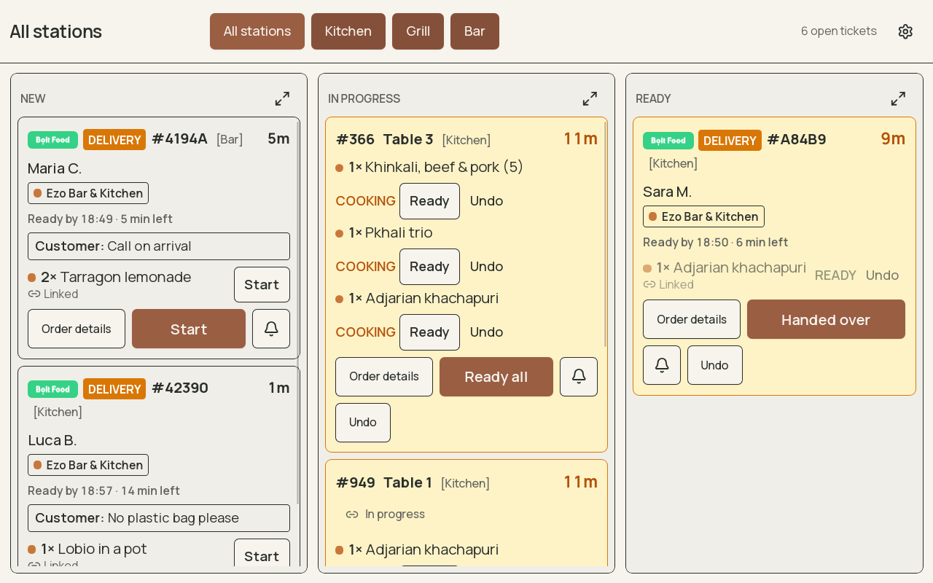Mark #366 Adjarian khachapuri as Ready
The height and width of the screenshot is (583, 933).
tap(429, 332)
